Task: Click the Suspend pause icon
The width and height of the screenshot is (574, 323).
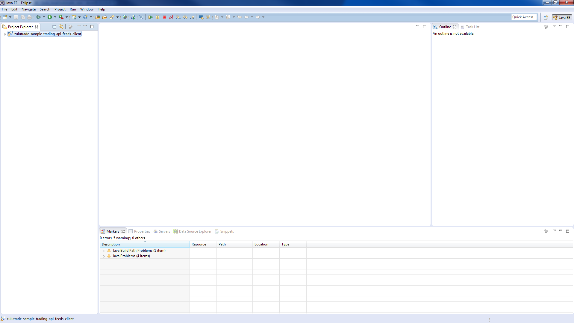Action: (x=157, y=17)
